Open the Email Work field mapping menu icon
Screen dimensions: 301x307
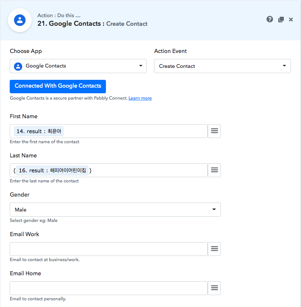pyautogui.click(x=214, y=249)
